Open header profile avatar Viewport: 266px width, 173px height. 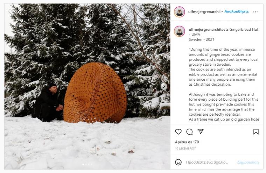[x=179, y=12]
